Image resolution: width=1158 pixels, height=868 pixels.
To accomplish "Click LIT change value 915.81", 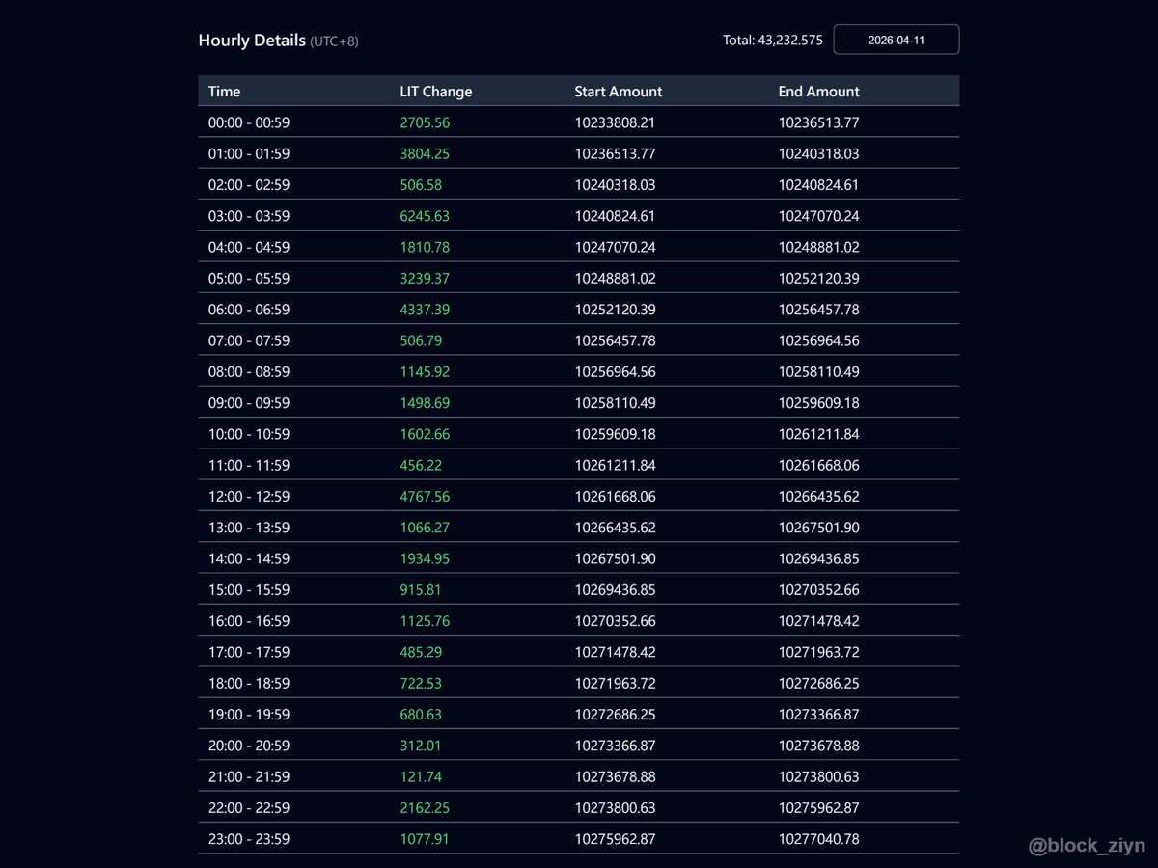I will coord(421,589).
